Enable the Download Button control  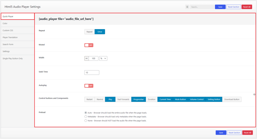tap(232, 99)
